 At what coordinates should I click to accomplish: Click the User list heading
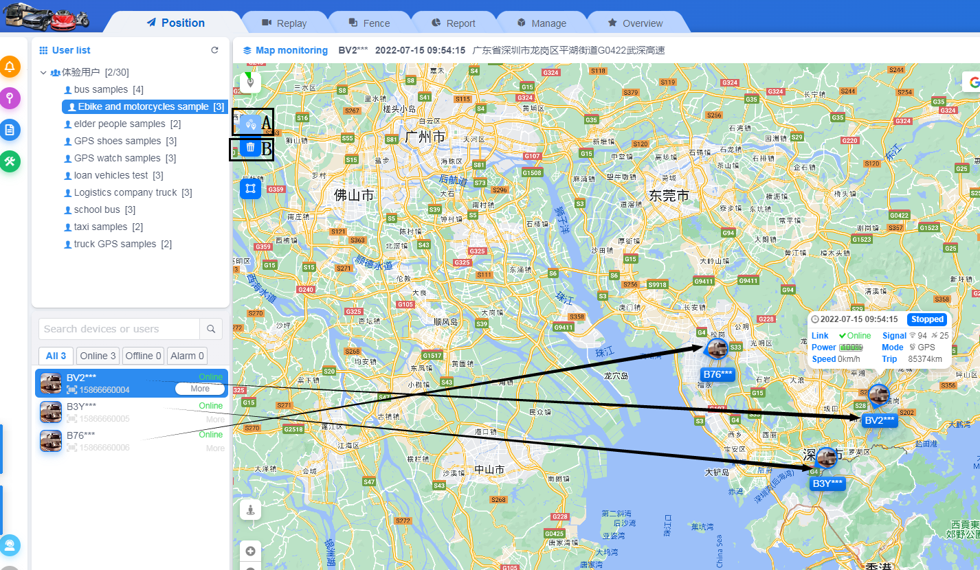click(x=71, y=50)
